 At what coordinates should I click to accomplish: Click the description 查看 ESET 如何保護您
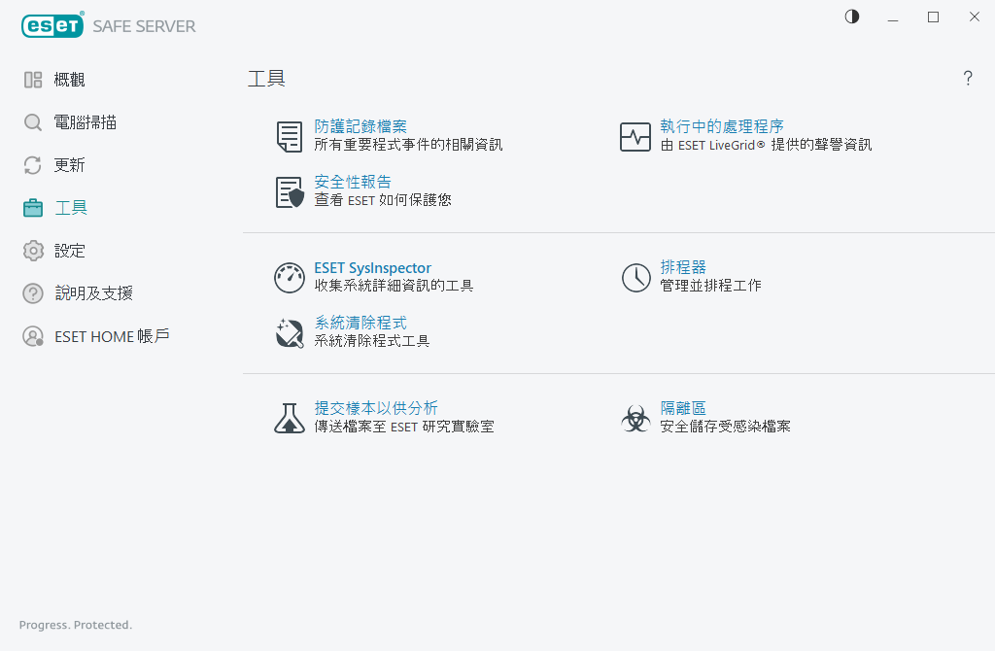click(x=383, y=200)
